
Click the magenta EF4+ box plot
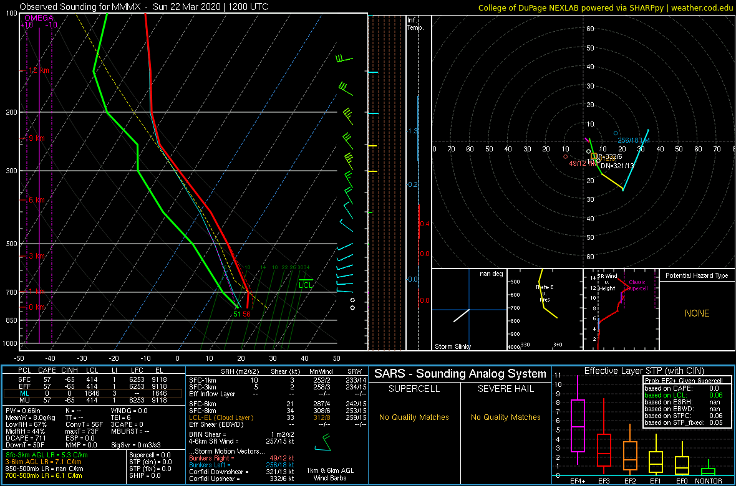(577, 421)
